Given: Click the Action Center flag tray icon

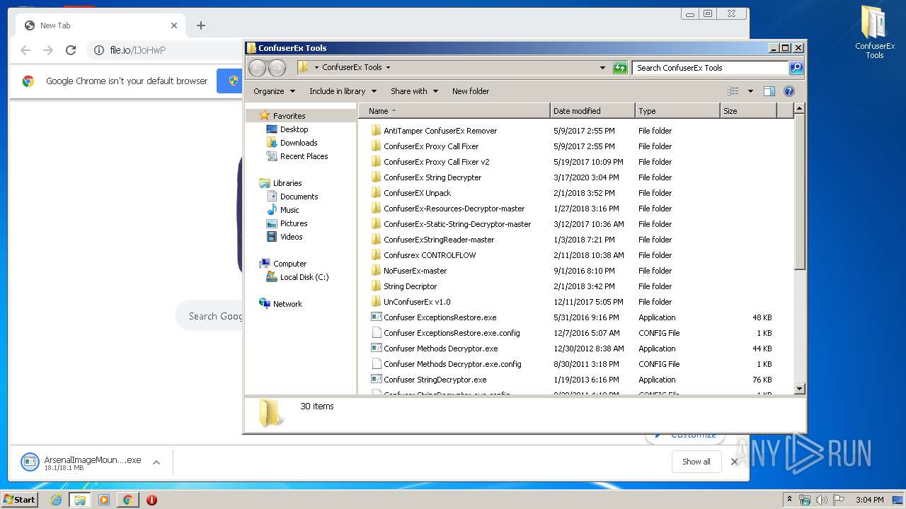Looking at the screenshot, I should click(x=838, y=500).
